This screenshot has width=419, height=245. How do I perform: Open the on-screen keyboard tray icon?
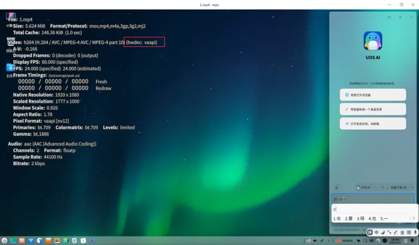[372, 241]
